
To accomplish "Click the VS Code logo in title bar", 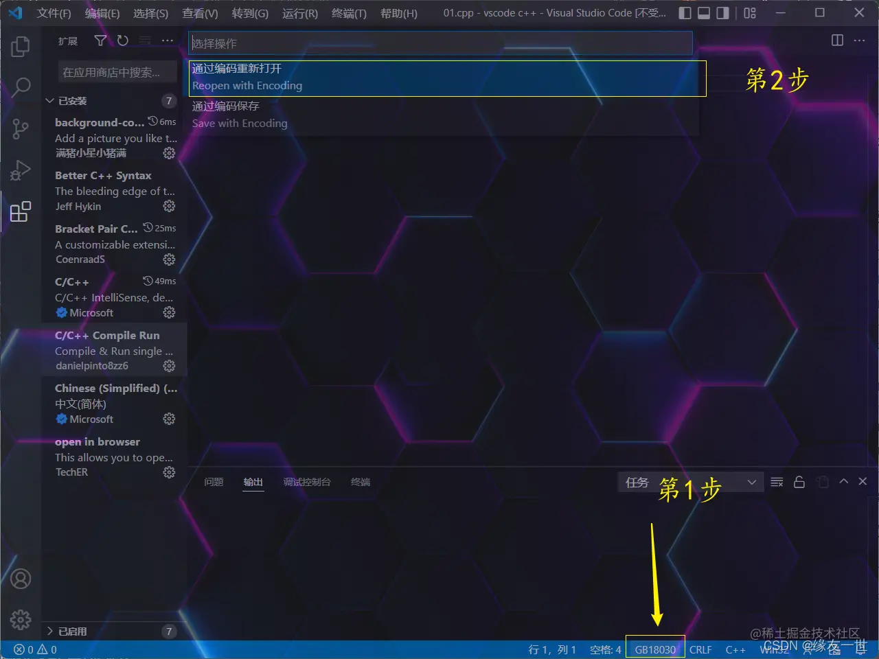I will coord(15,13).
